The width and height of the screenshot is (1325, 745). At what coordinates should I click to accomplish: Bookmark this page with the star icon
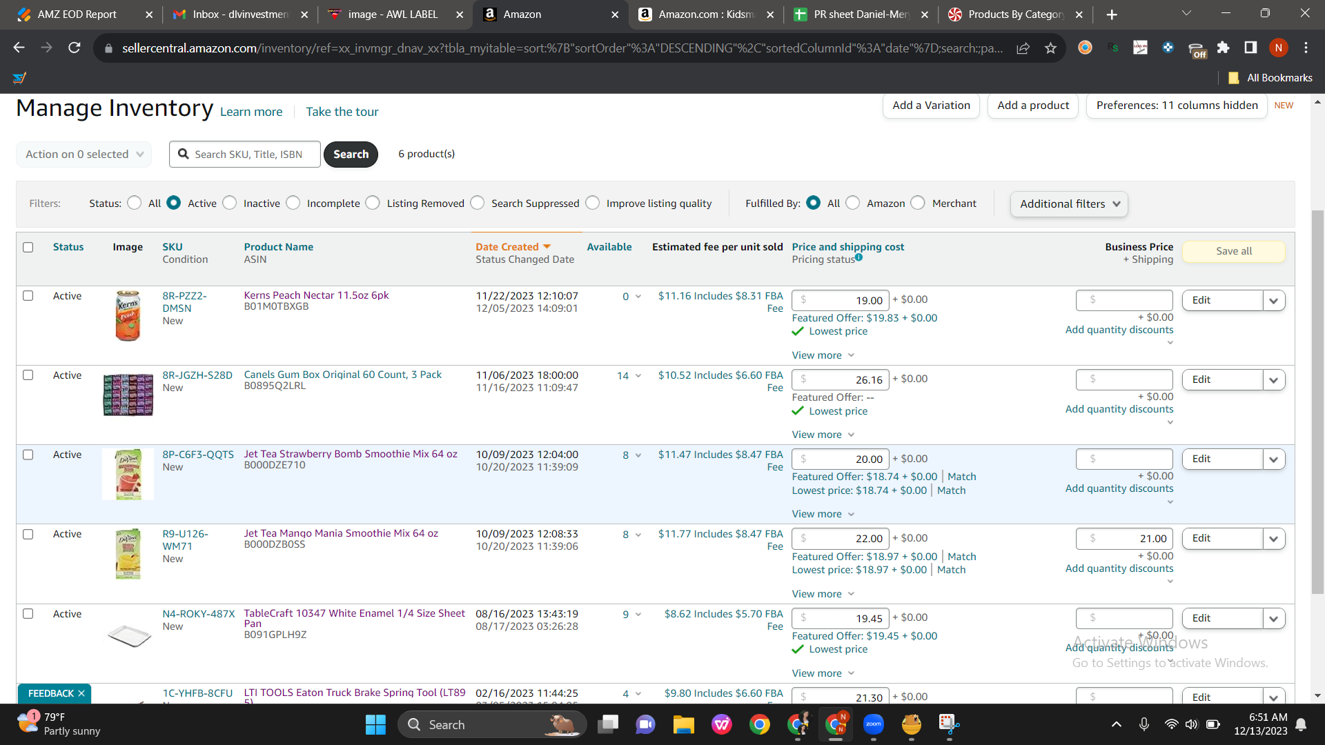pos(1050,48)
